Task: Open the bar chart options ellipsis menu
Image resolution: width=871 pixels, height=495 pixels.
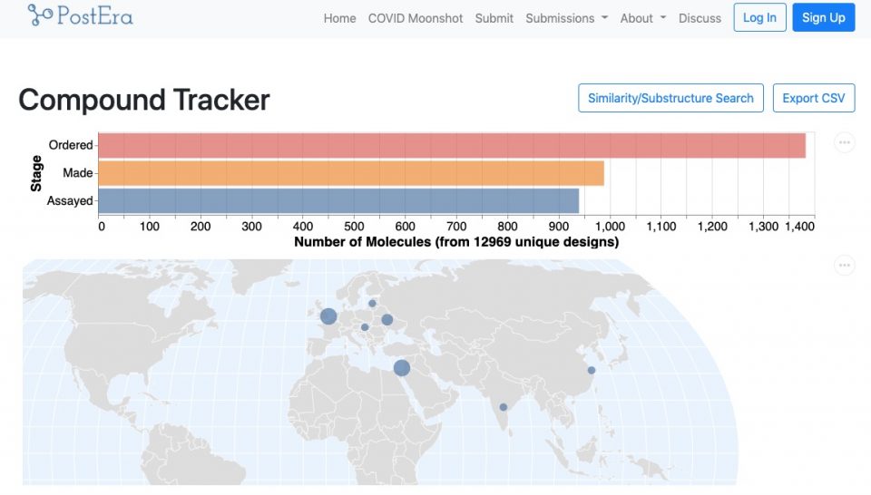Action: coord(844,142)
